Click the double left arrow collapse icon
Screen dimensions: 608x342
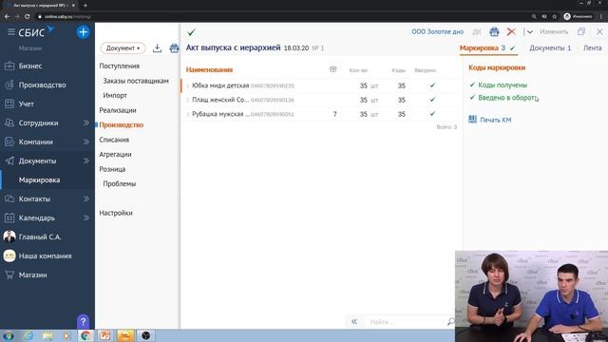point(354,321)
